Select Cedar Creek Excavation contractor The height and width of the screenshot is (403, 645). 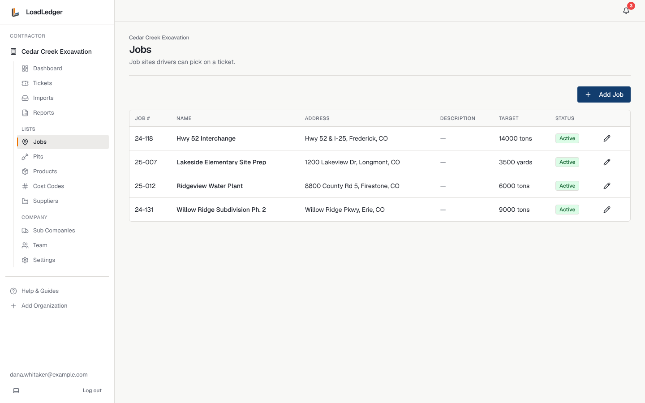pyautogui.click(x=57, y=51)
